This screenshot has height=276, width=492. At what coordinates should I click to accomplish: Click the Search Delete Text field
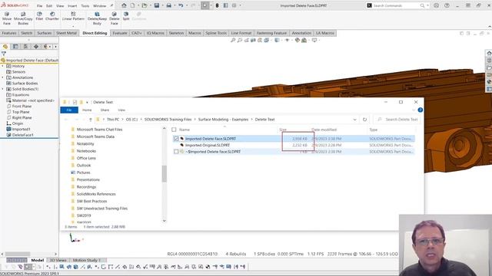tap(397, 120)
